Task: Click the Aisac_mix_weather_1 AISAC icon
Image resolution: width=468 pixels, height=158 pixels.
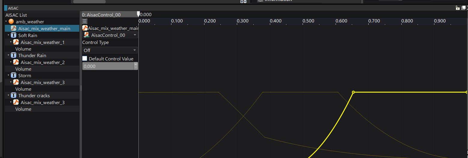Action: coord(16,42)
